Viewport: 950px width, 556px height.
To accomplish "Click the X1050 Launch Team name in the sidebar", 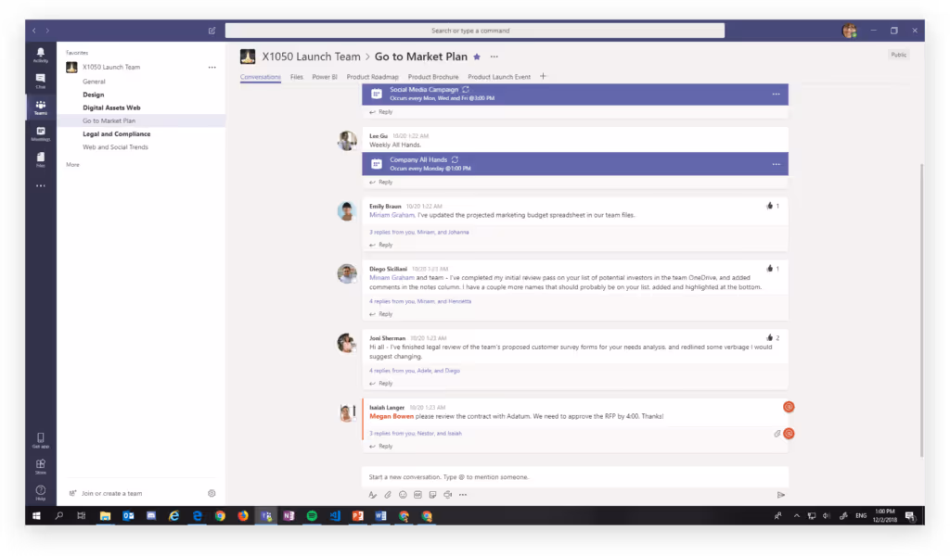I will click(111, 67).
